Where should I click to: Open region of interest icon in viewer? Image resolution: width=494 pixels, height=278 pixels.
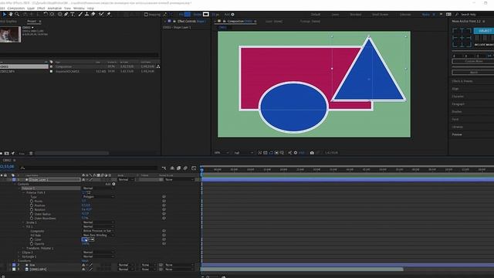pos(276,153)
